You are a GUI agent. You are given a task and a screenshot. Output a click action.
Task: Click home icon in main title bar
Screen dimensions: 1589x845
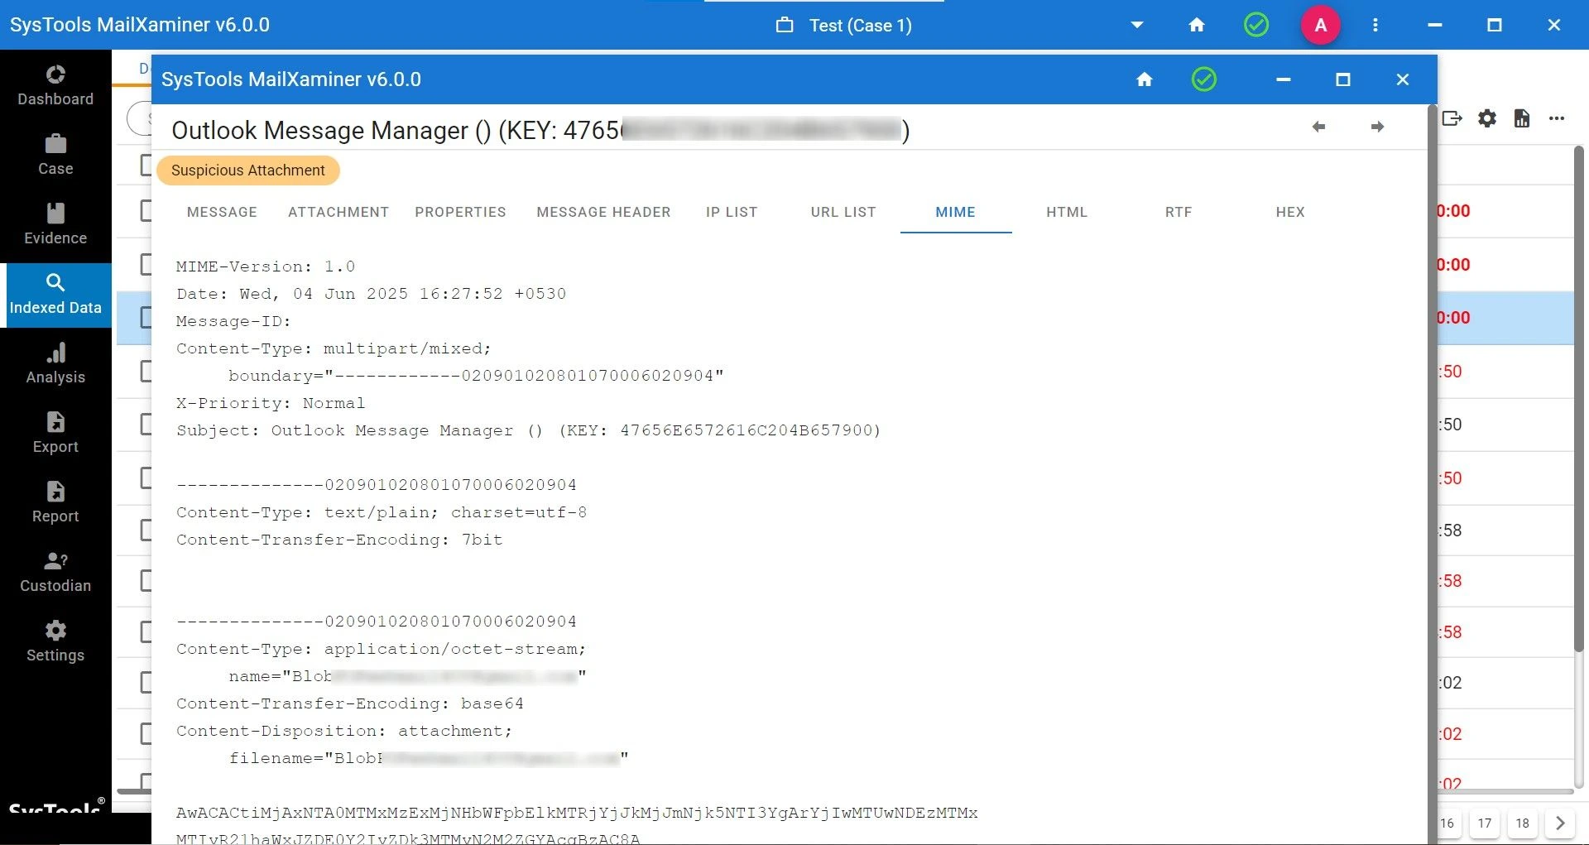tap(1197, 25)
